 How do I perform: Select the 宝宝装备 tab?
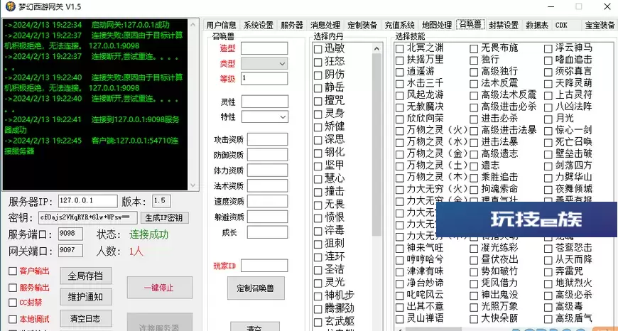[x=600, y=26]
